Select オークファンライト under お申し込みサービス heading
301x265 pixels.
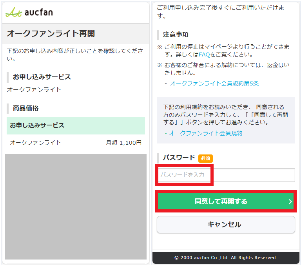34,90
